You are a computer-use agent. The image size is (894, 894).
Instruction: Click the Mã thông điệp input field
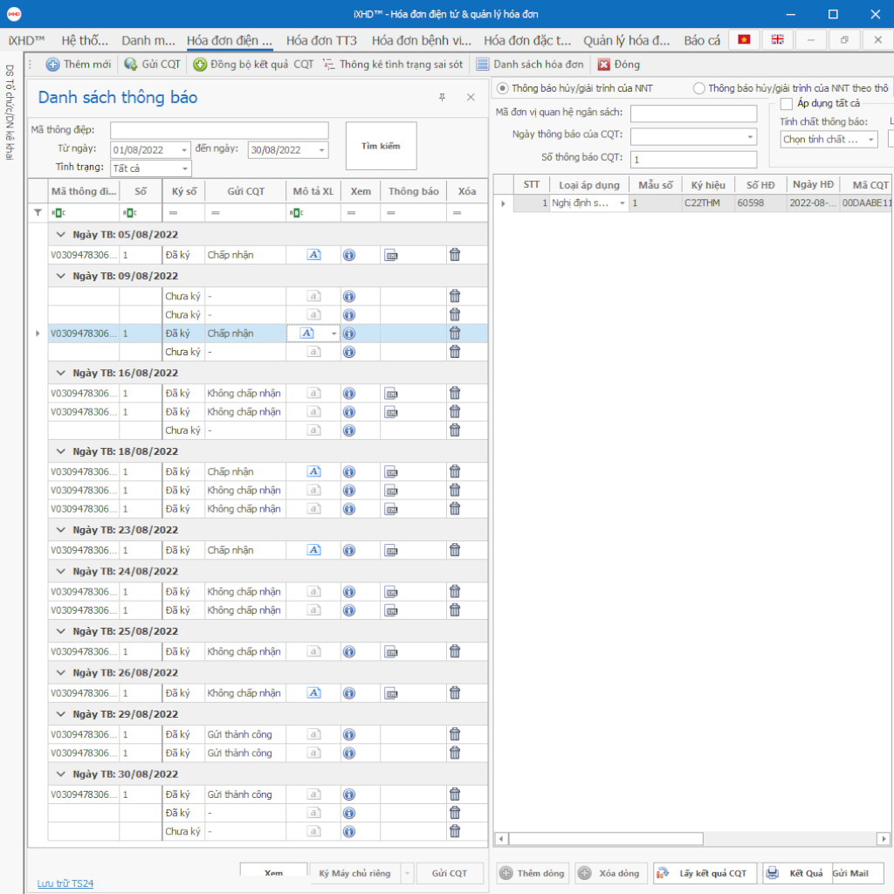point(218,130)
